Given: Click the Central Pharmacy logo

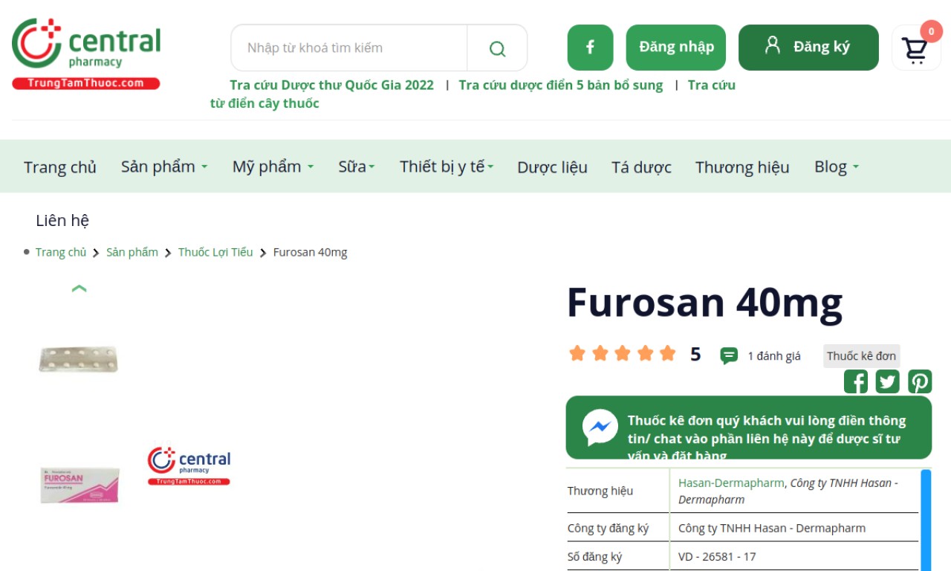Looking at the screenshot, I should tap(86, 54).
